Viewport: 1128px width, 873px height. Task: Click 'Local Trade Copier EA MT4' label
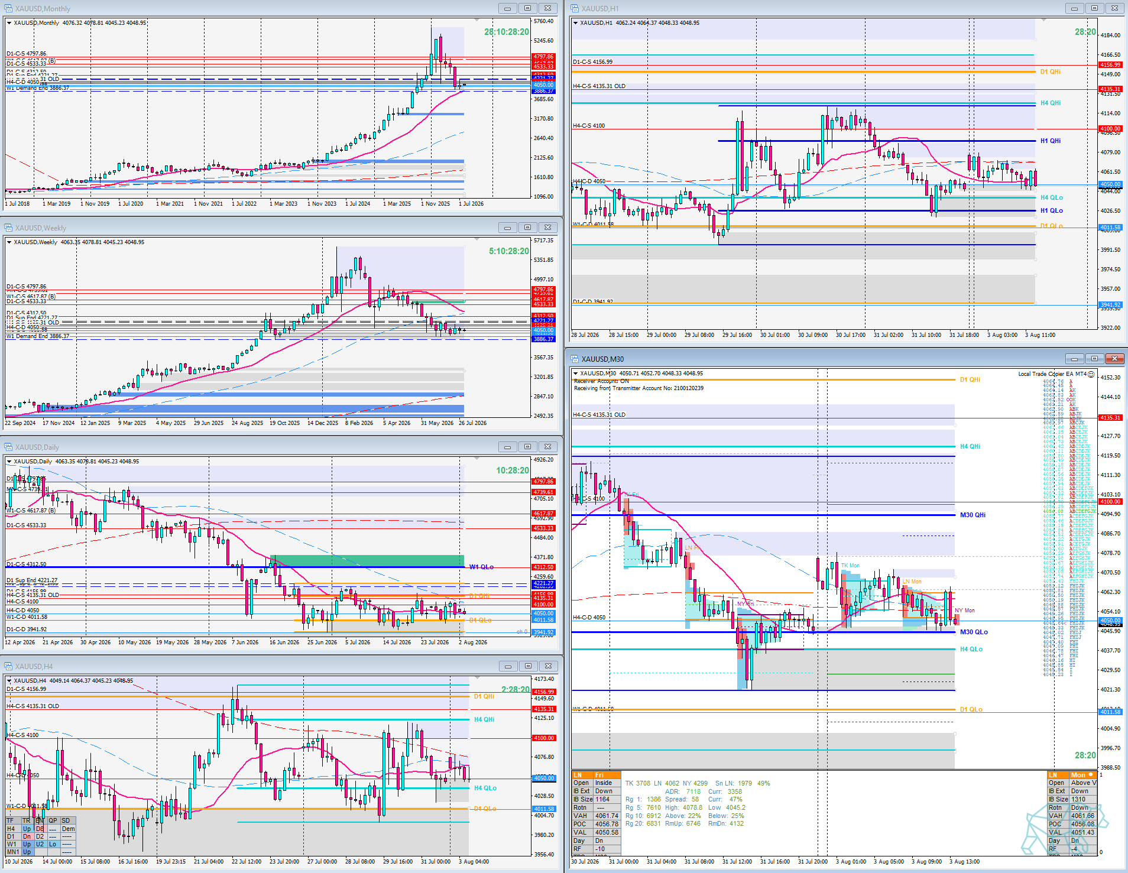tap(1052, 374)
